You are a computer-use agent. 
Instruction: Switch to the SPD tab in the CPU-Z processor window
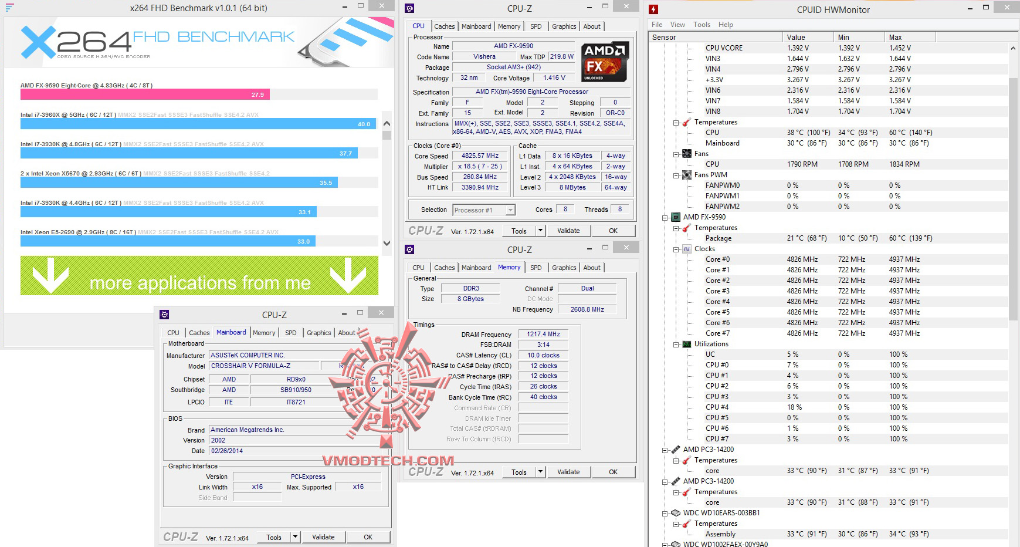pyautogui.click(x=536, y=26)
